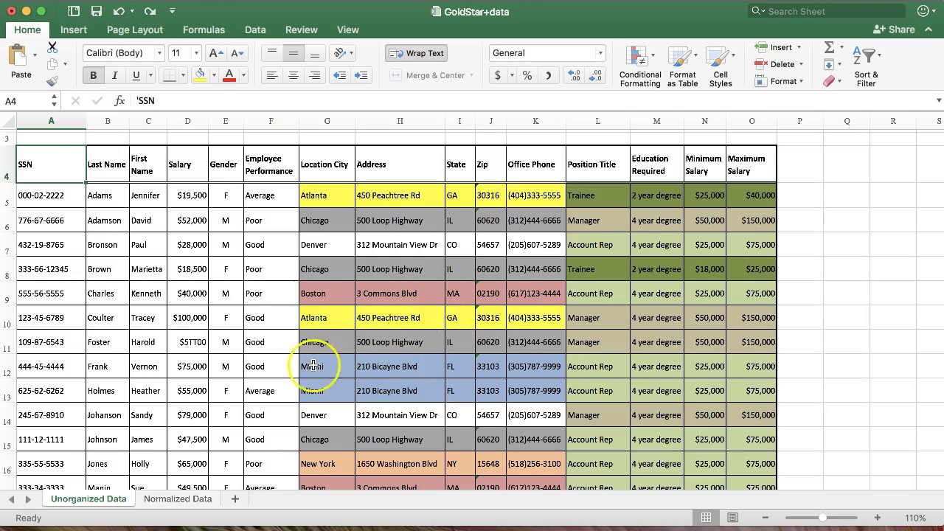Viewport: 944px width, 531px height.
Task: Increase indent icon
Action: [361, 75]
